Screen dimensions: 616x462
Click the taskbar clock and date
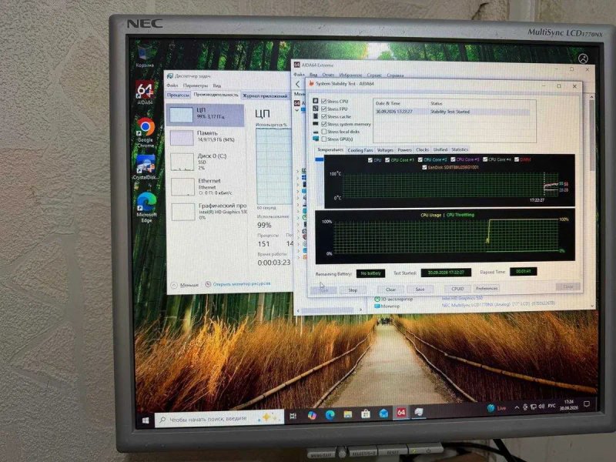[x=568, y=405]
